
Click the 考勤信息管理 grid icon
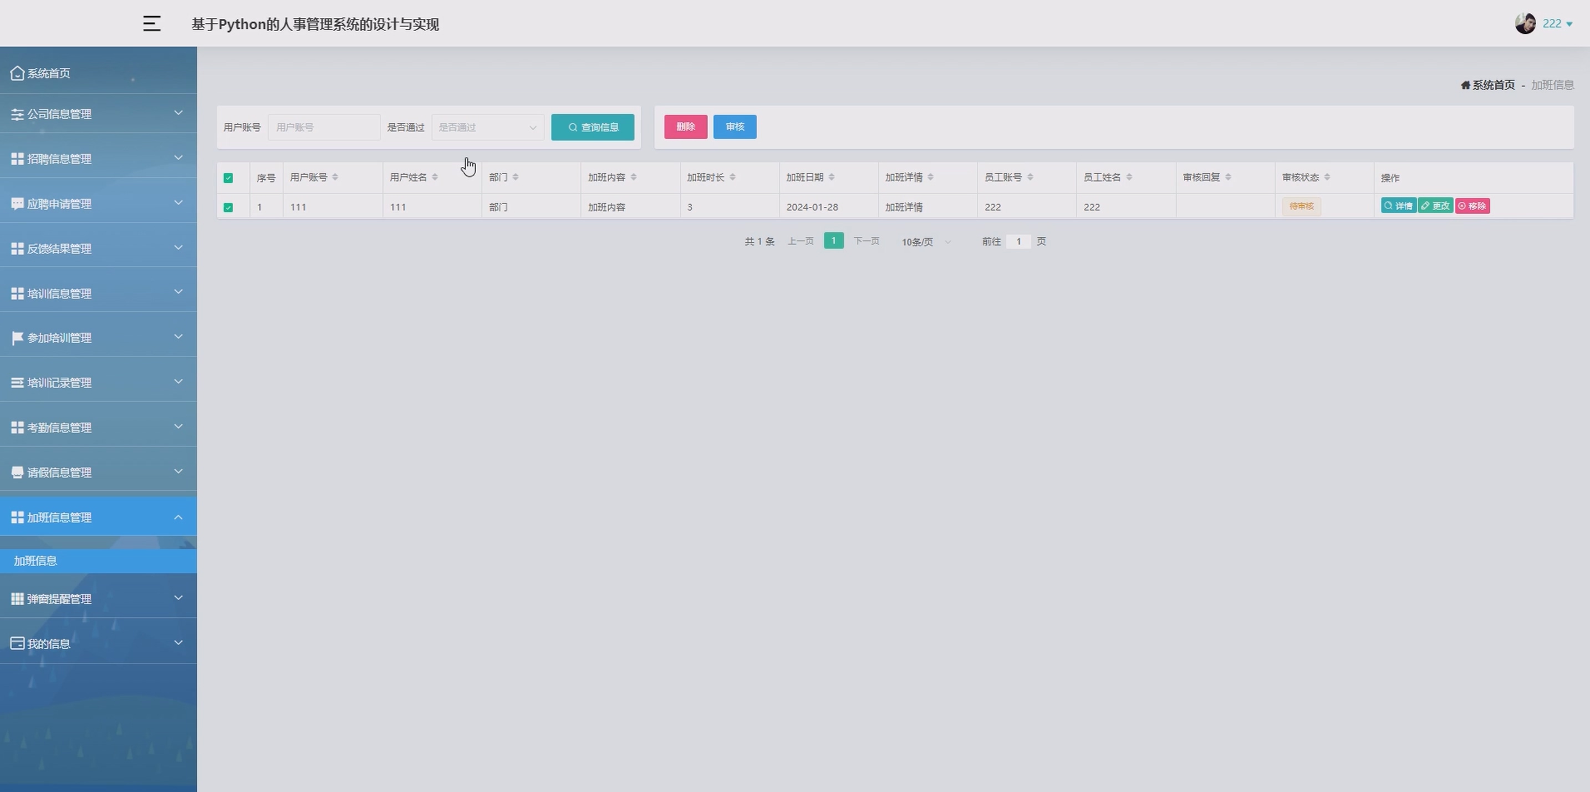[x=17, y=427]
